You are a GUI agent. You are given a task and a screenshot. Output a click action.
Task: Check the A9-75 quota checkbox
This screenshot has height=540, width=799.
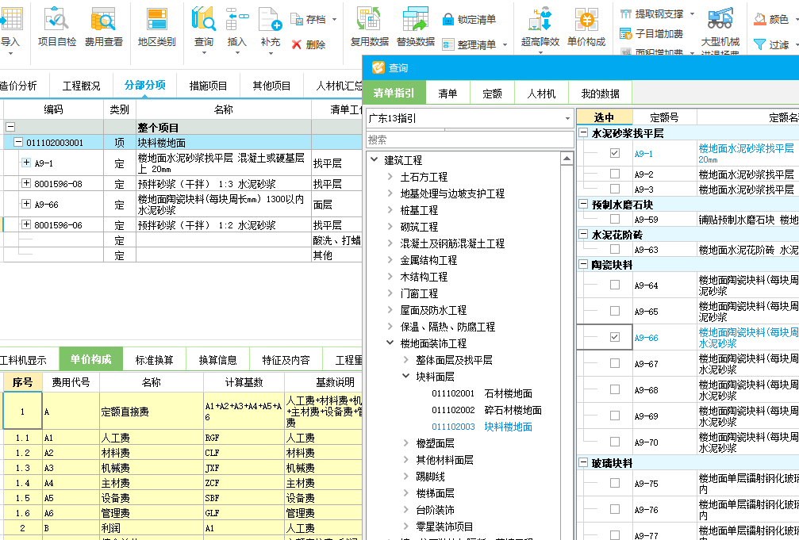(x=615, y=483)
